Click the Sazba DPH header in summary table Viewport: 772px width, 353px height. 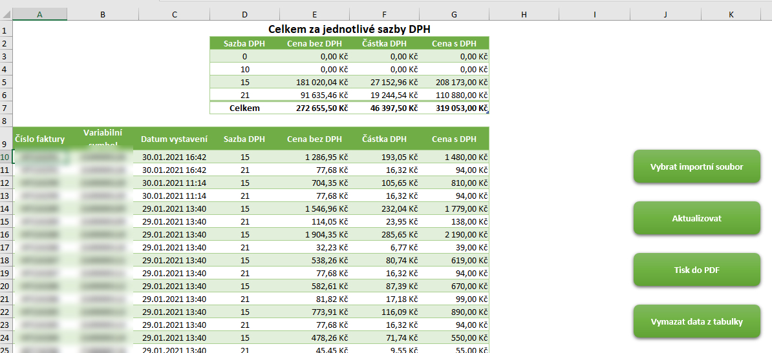coord(244,43)
